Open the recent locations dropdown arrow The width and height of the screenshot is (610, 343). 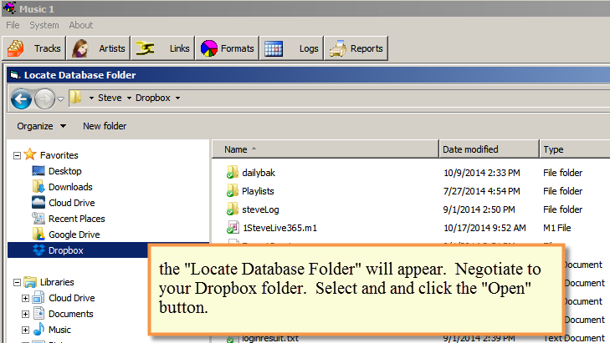tap(61, 99)
